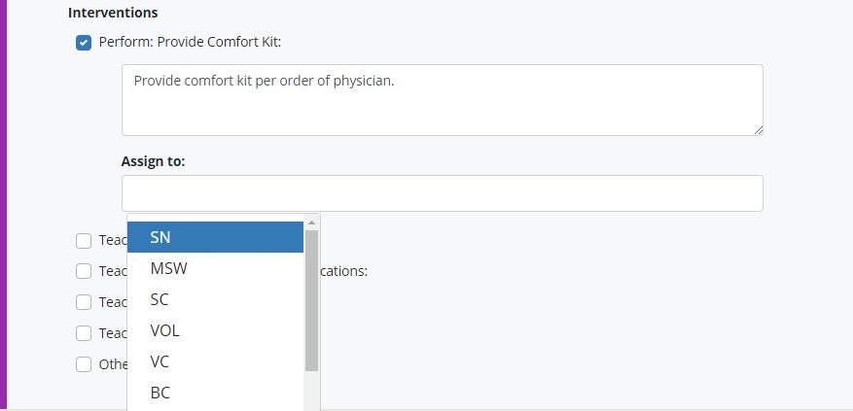
Task: Click the 'Perform: Provide Comfort Kit:' label
Action: tap(190, 42)
